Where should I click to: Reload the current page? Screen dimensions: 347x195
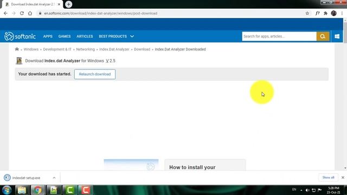(22, 13)
